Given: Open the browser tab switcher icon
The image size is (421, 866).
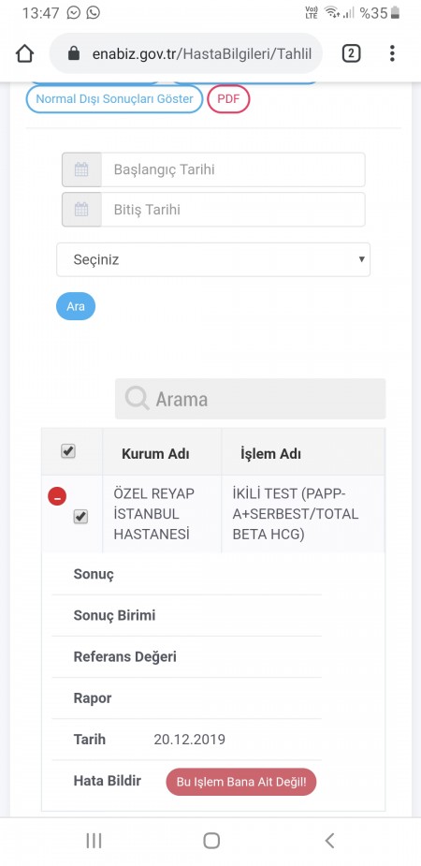Looking at the screenshot, I should [x=352, y=53].
